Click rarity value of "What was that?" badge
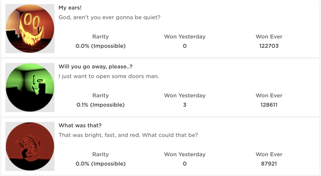 [100, 164]
